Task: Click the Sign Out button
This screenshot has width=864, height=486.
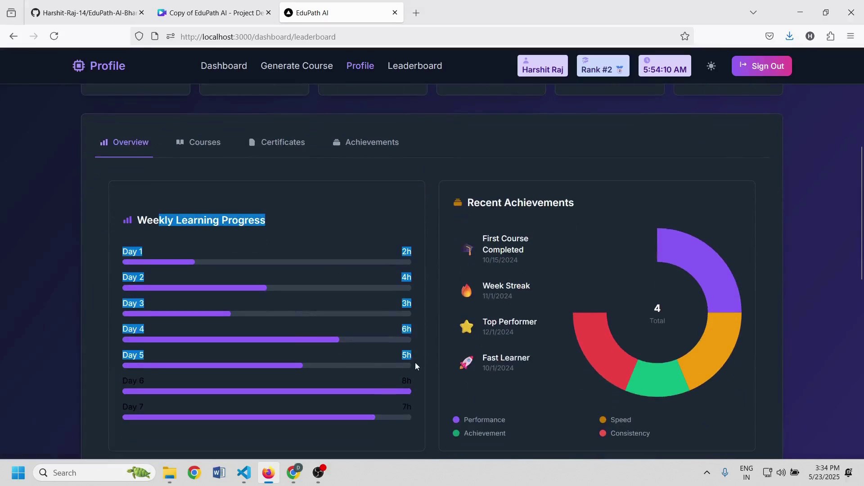Action: 761,66
